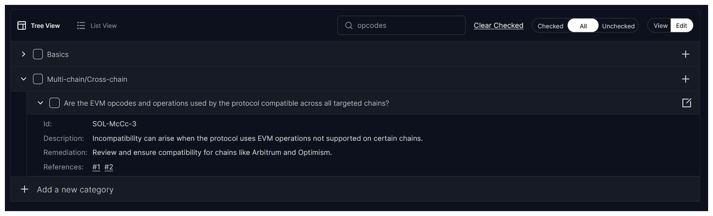Click the List View bullet icon
The width and height of the screenshot is (713, 216).
pos(81,25)
